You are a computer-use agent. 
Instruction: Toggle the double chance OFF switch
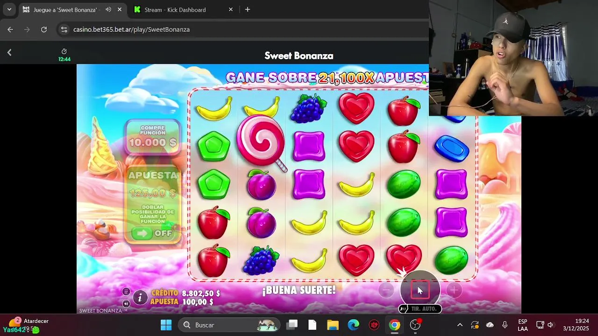[x=153, y=233]
